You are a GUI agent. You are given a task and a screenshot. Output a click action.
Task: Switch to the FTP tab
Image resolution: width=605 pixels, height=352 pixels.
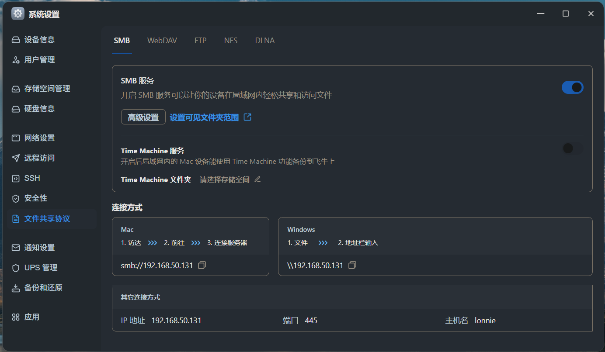200,41
